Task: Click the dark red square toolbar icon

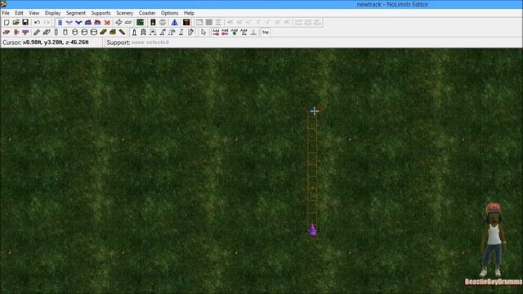Action: (x=186, y=22)
